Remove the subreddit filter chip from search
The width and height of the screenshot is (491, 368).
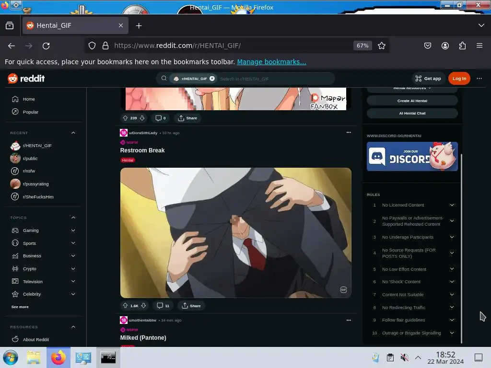212,79
